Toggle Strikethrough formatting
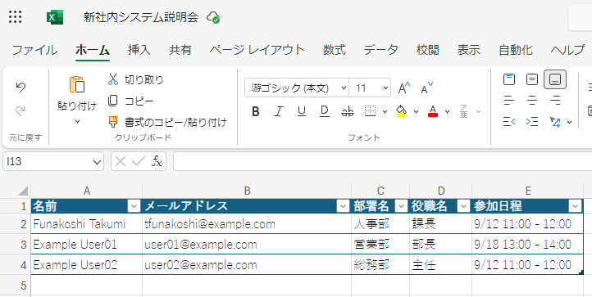 click(x=348, y=111)
